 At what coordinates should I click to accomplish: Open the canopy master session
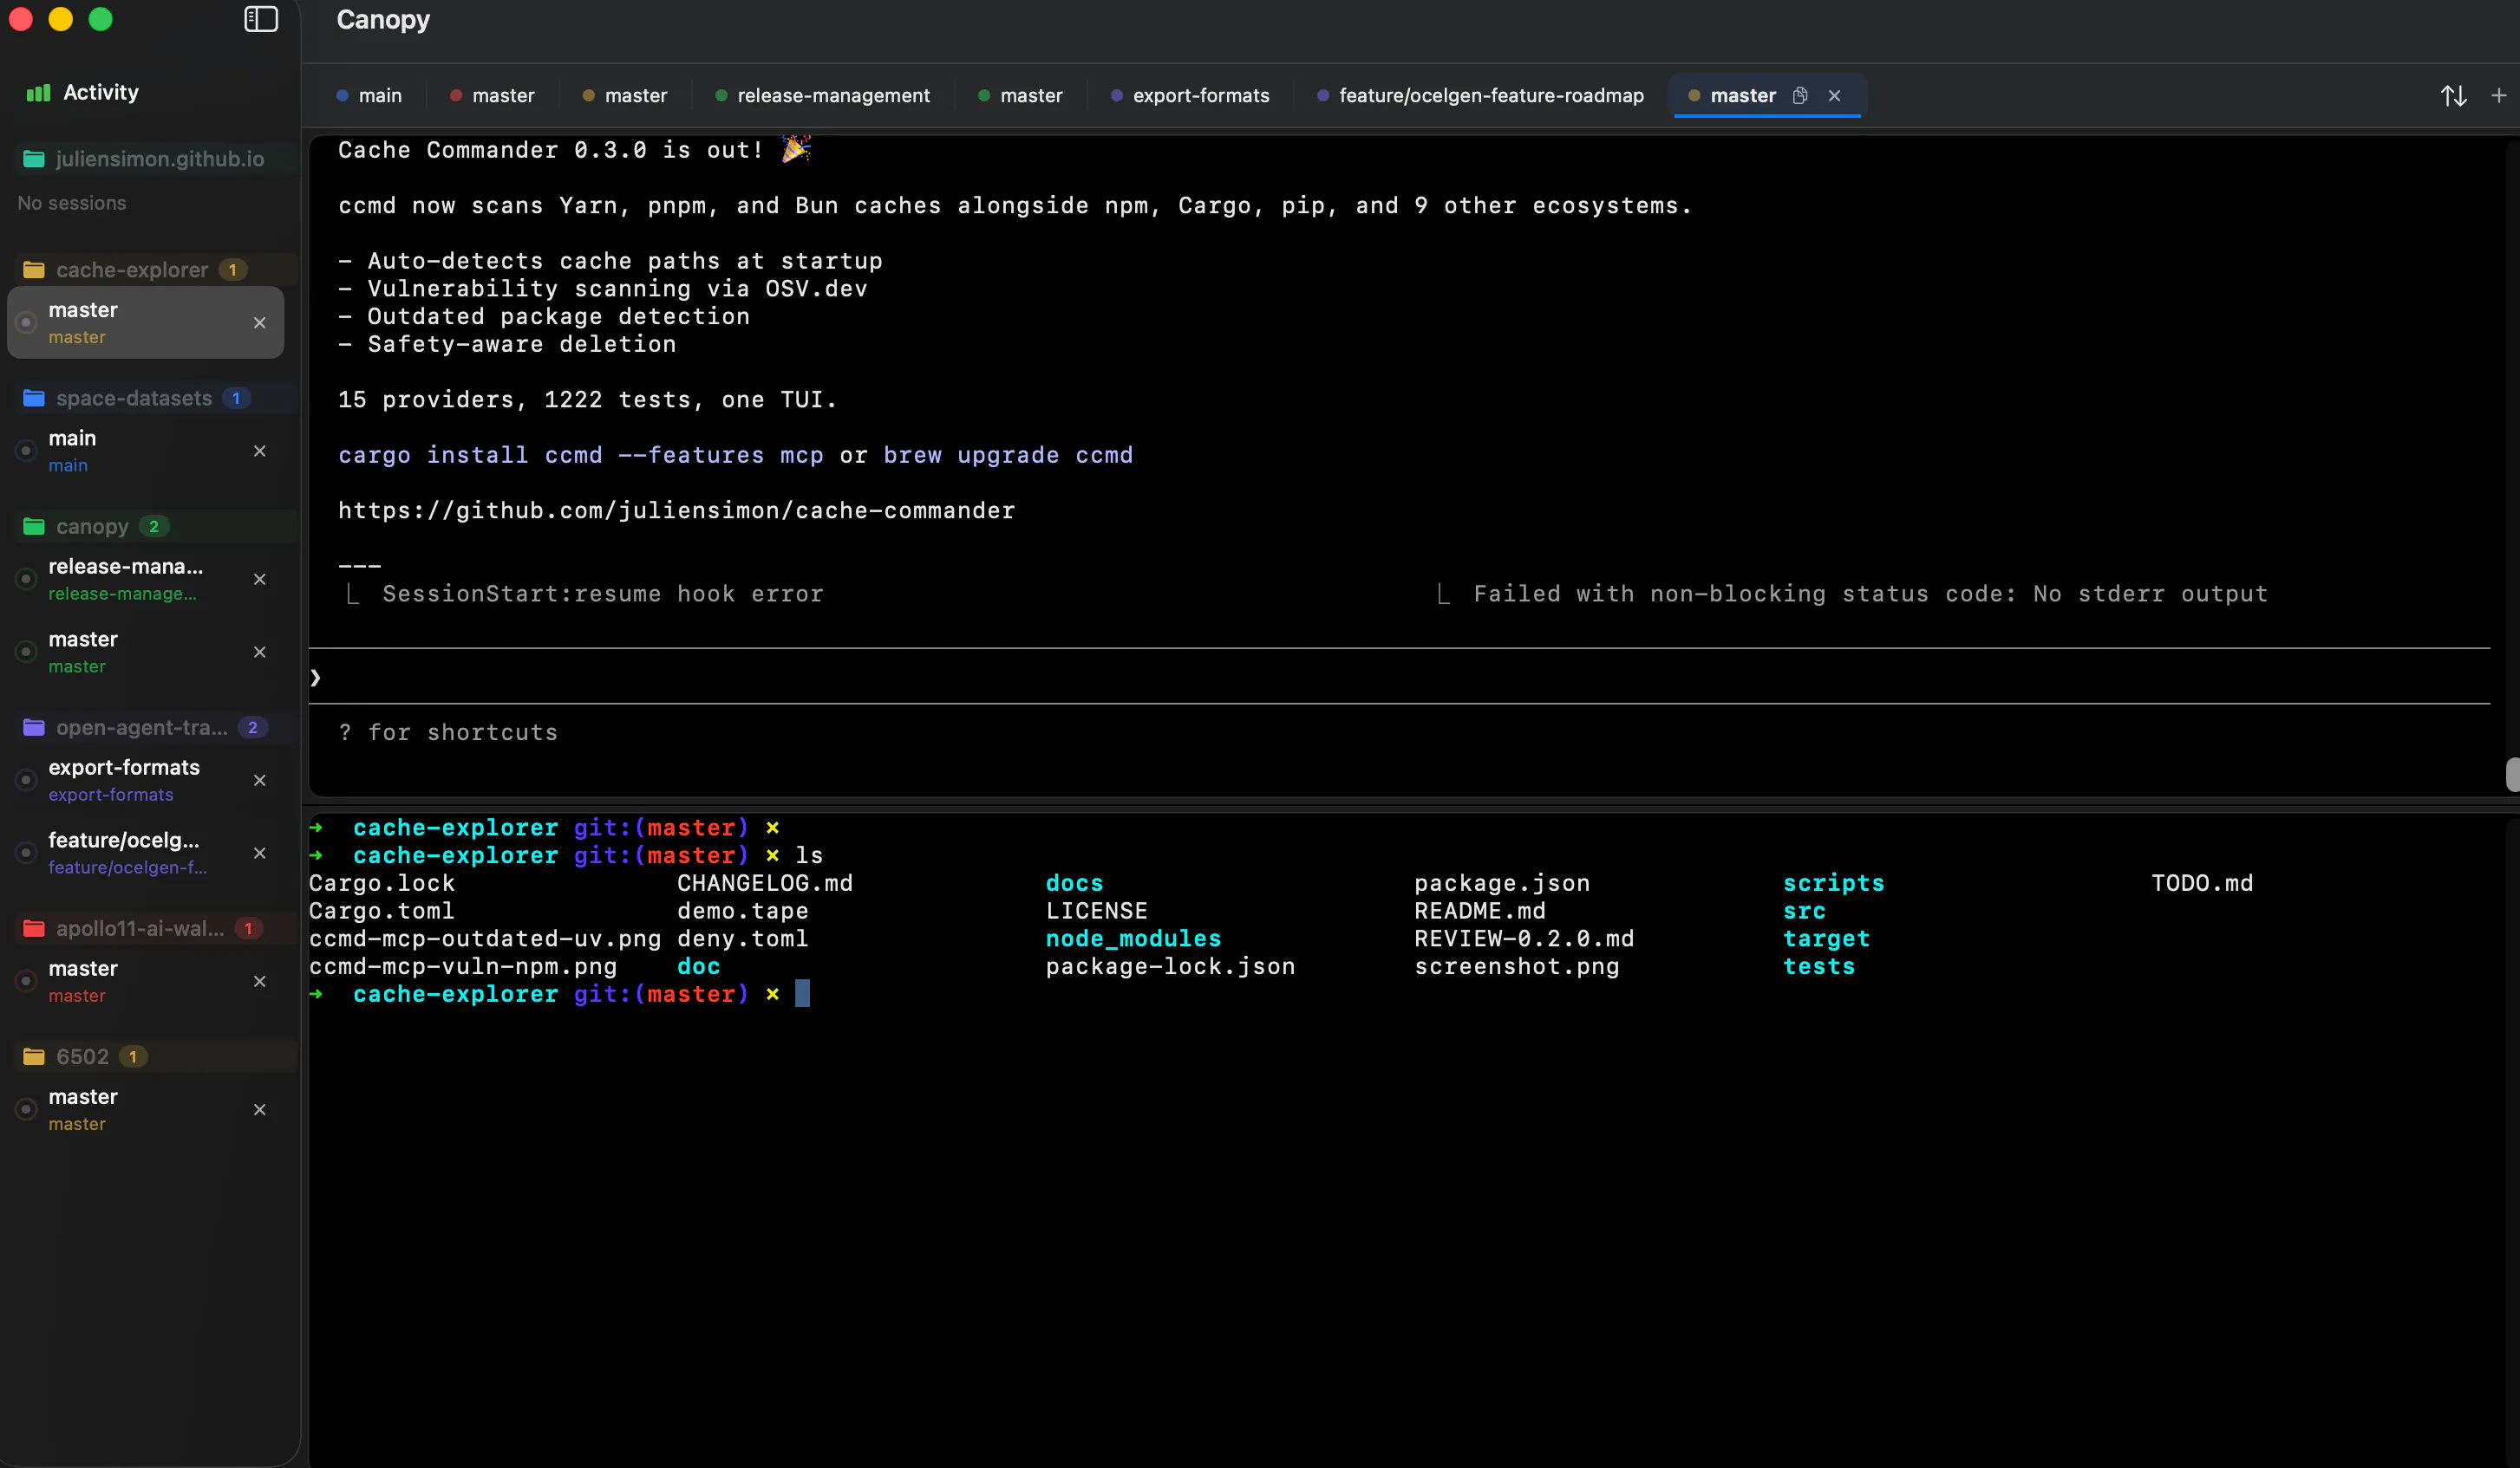click(x=146, y=652)
